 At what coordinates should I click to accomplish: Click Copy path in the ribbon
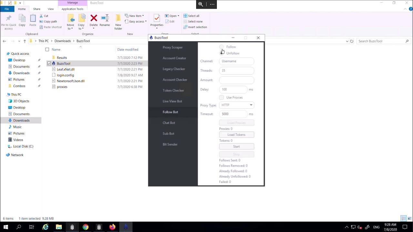coord(48,22)
